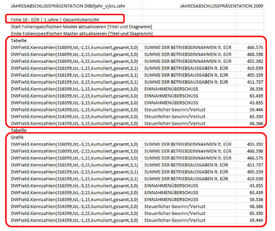Click value 65.350 in the Grafik block
The image size is (275, 231).
point(256,213)
